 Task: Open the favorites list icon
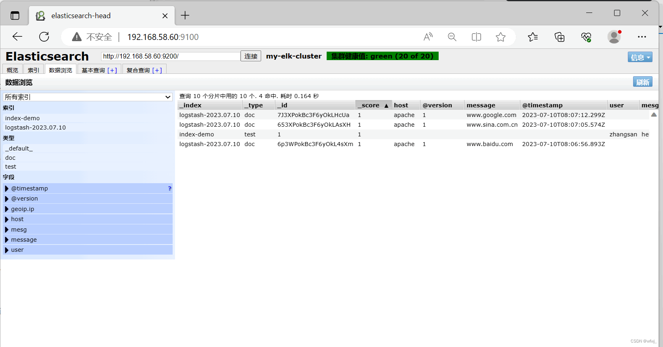(x=533, y=37)
